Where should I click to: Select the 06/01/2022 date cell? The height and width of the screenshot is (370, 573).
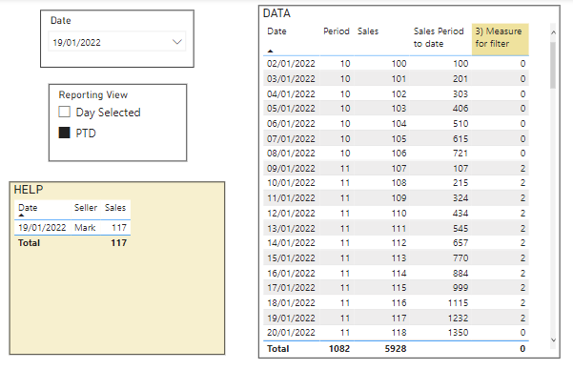pyautogui.click(x=291, y=124)
